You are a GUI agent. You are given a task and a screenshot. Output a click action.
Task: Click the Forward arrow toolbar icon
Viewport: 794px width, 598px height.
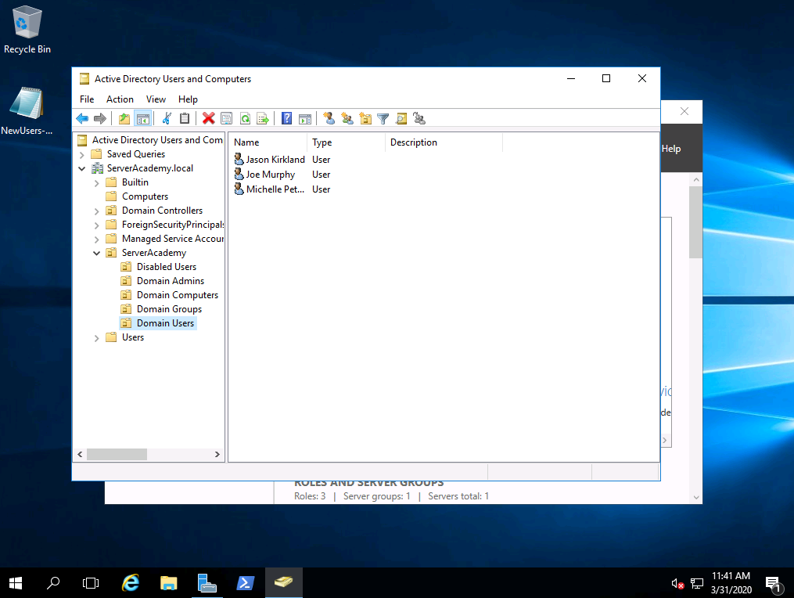point(100,119)
